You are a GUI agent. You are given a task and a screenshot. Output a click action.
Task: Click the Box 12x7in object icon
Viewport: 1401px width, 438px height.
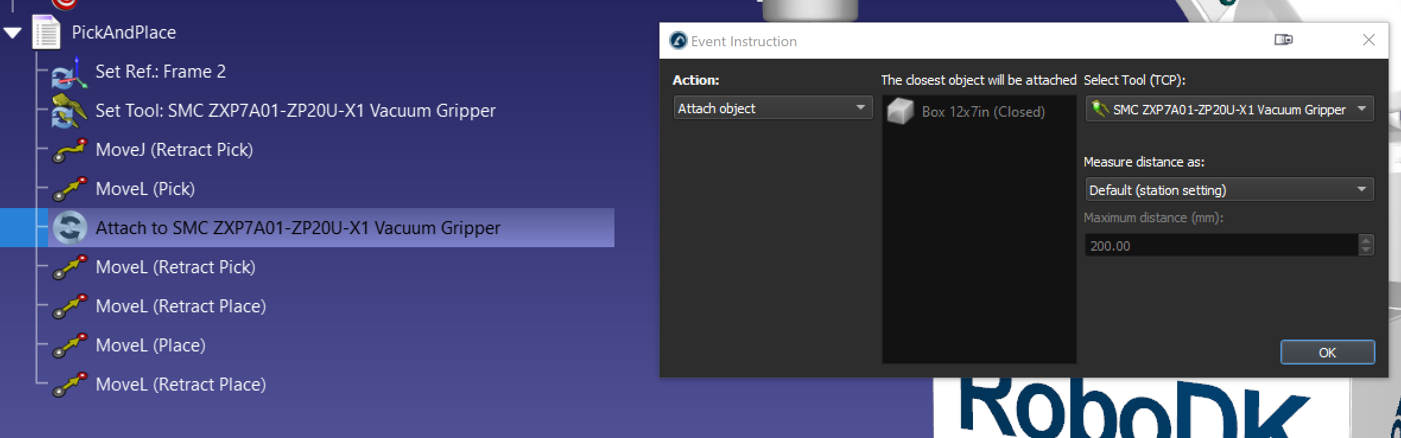pos(901,111)
